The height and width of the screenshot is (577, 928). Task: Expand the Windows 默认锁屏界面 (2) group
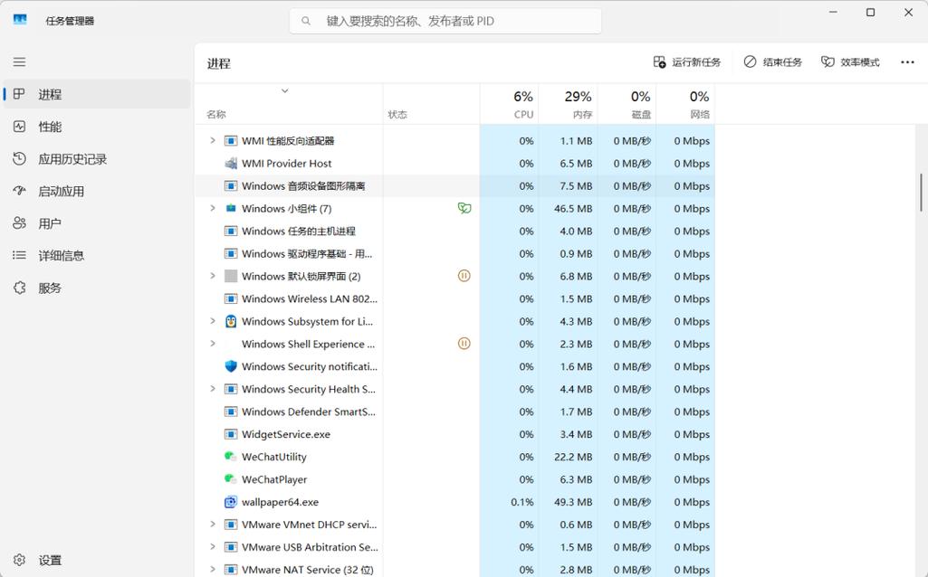213,276
